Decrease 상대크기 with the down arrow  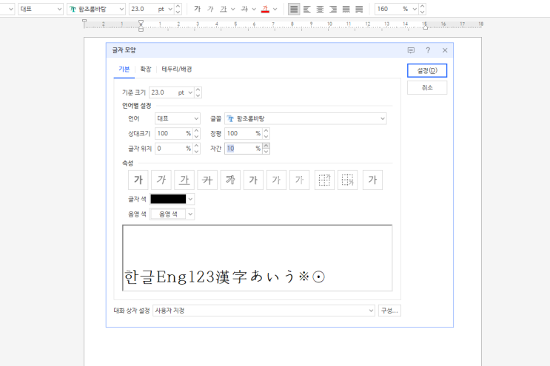pos(197,136)
